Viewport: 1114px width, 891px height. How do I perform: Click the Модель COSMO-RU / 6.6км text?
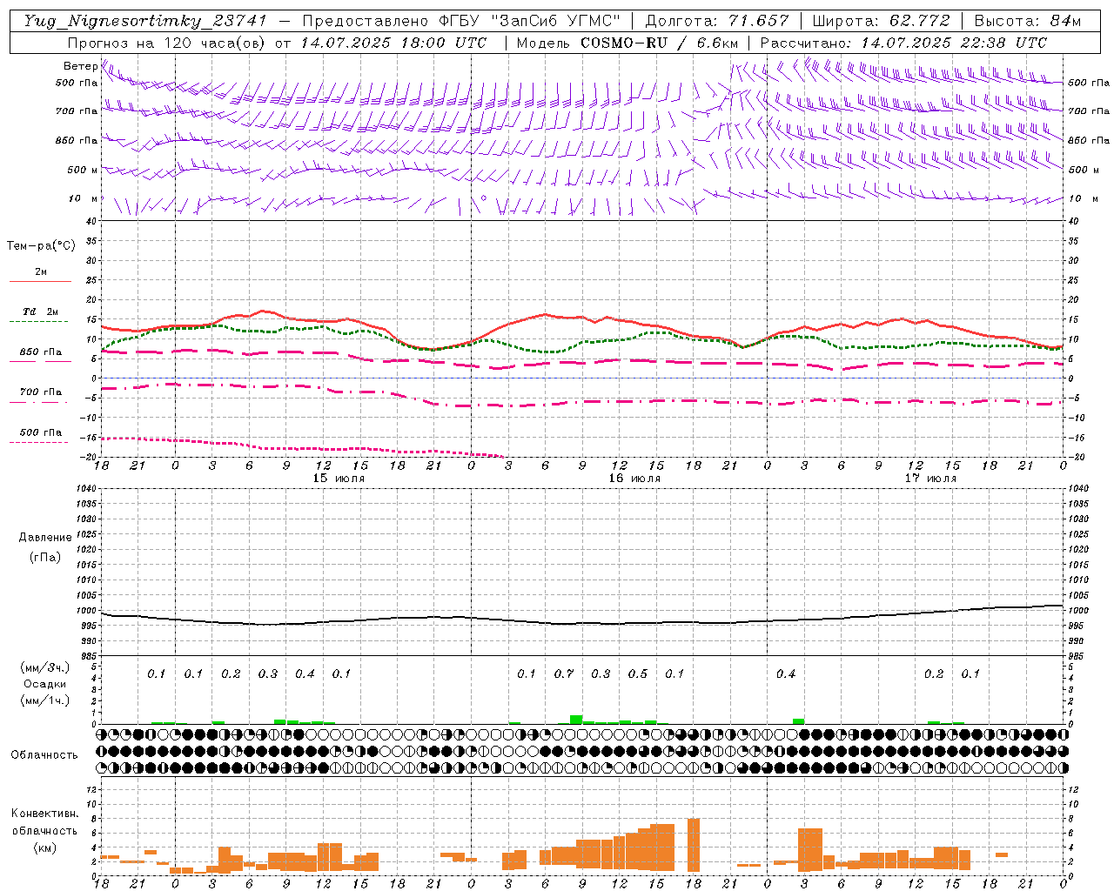pos(627,43)
